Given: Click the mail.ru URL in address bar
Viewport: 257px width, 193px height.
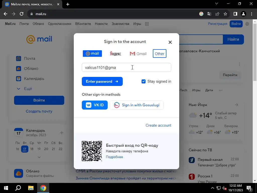Looking at the screenshot, I should tap(41, 14).
